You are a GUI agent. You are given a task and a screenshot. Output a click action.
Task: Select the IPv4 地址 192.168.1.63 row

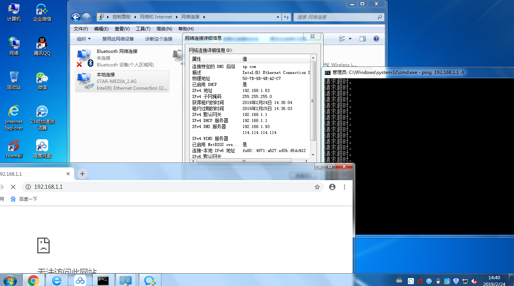(250, 90)
